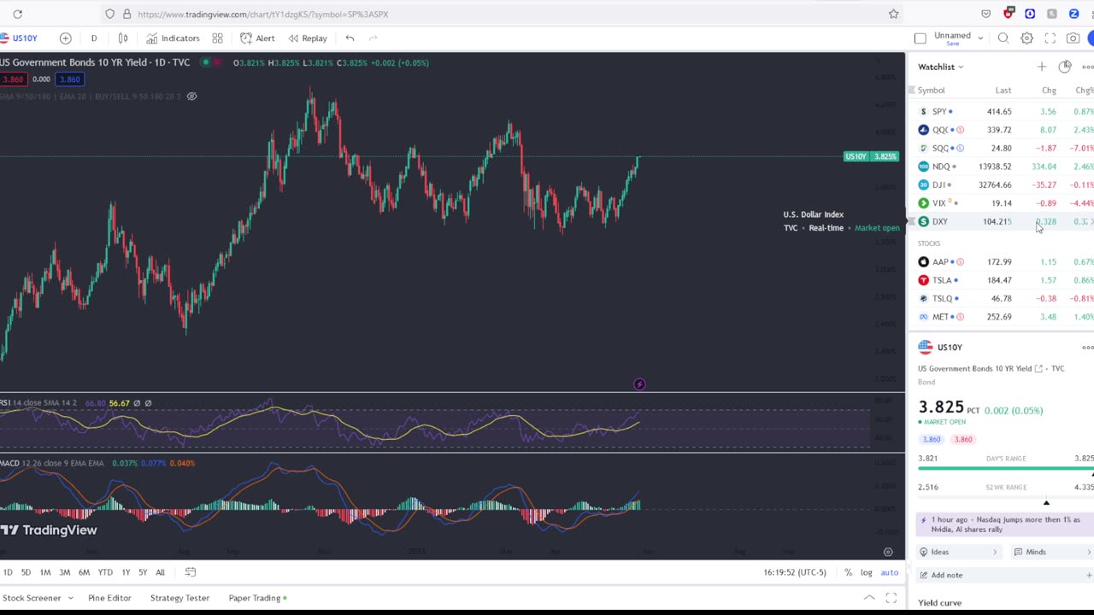This screenshot has width=1094, height=615.
Task: Select NDQ row in the watchlist
Action: [x=1002, y=167]
